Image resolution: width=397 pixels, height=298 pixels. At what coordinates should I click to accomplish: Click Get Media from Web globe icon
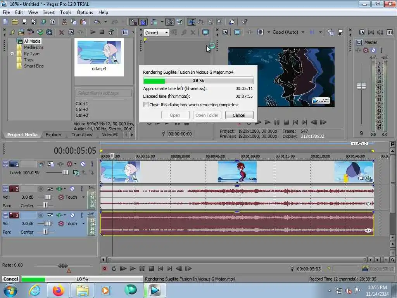[x=40, y=32]
